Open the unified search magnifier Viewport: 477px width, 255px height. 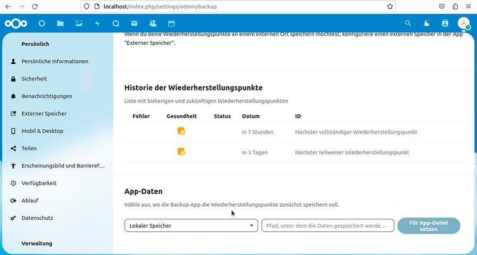[408, 23]
